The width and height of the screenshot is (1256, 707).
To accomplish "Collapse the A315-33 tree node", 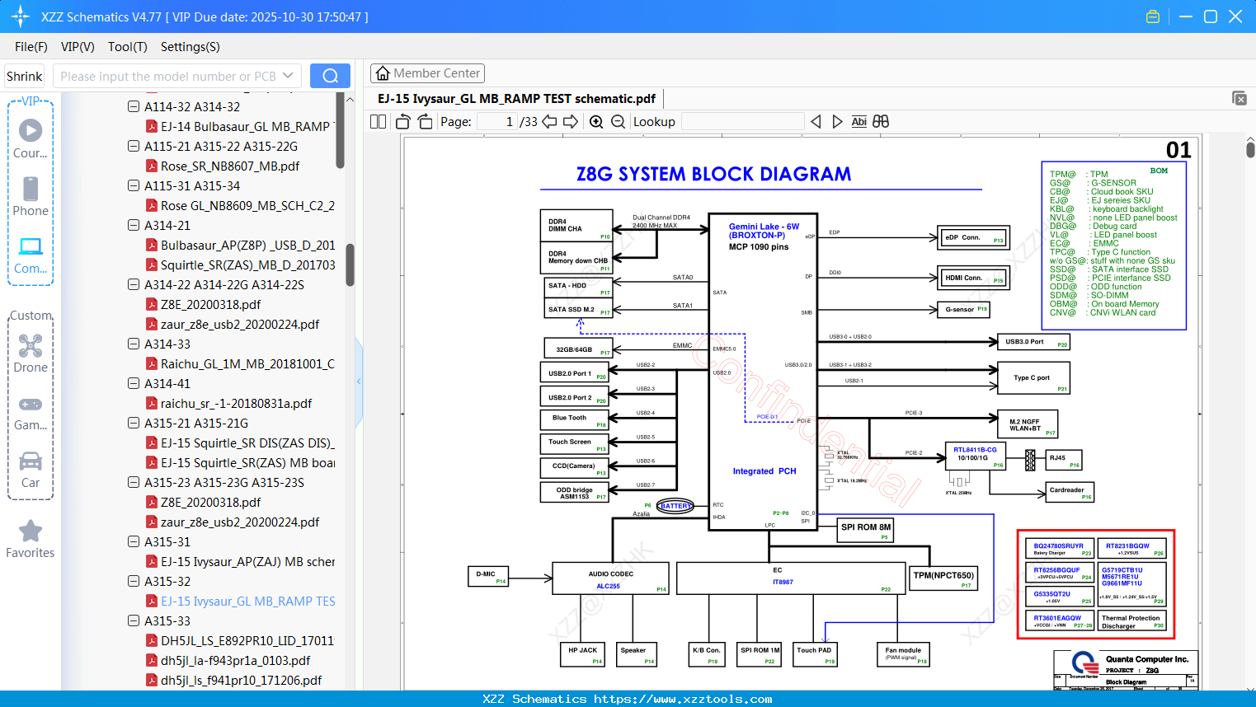I will [134, 620].
